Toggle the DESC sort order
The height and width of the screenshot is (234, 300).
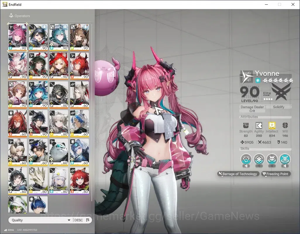[x=78, y=220]
